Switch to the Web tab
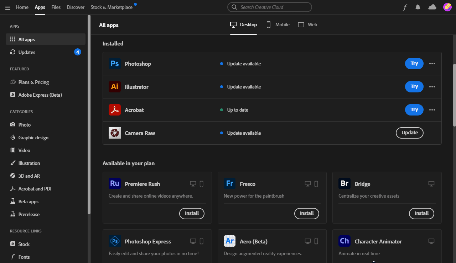This screenshot has width=456, height=263. (x=307, y=25)
